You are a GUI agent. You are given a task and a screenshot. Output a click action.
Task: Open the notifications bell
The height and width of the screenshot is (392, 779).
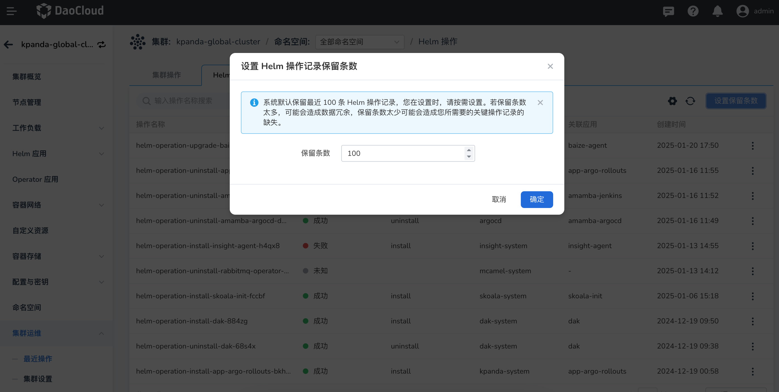[717, 11]
